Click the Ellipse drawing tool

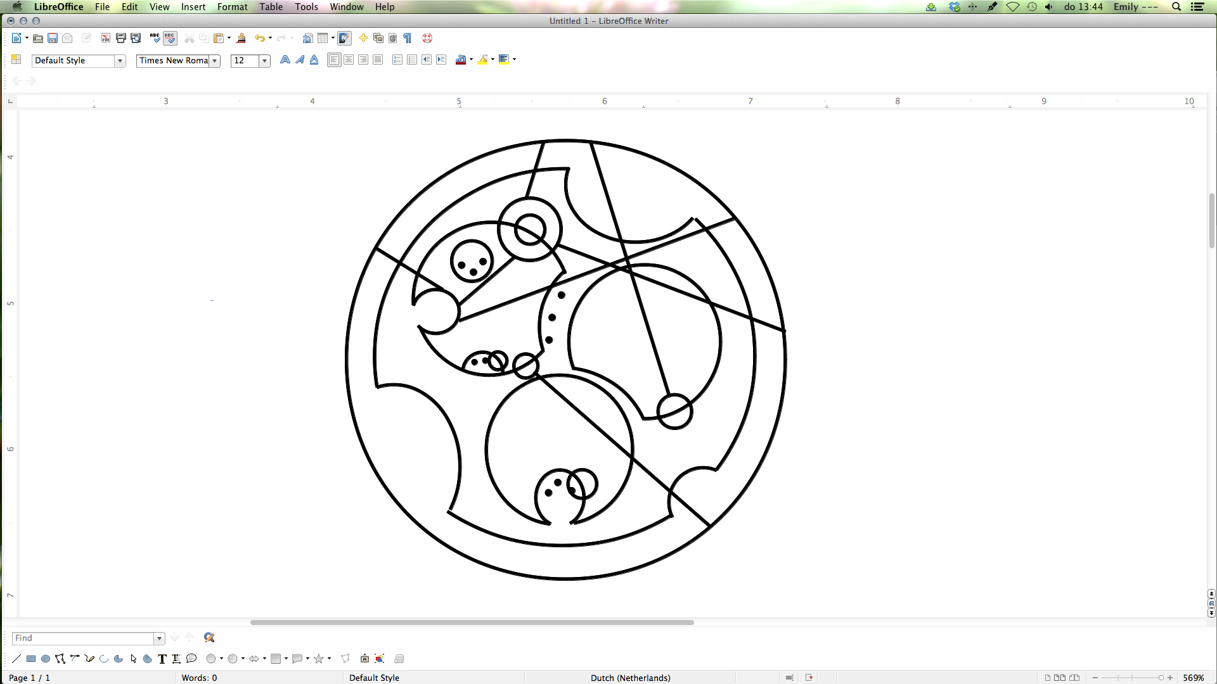pyautogui.click(x=46, y=658)
